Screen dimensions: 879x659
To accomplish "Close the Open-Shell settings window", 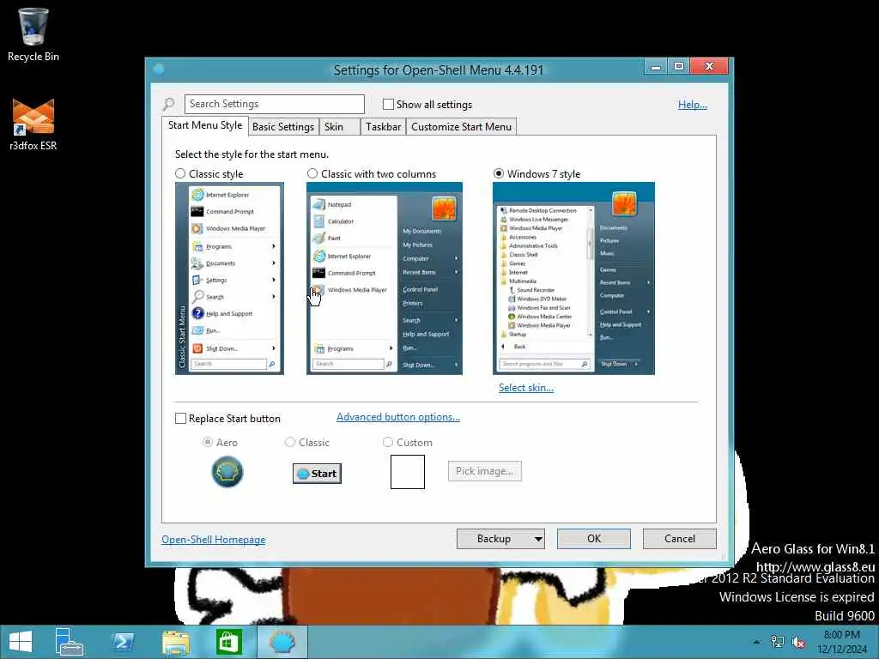I will 709,67.
